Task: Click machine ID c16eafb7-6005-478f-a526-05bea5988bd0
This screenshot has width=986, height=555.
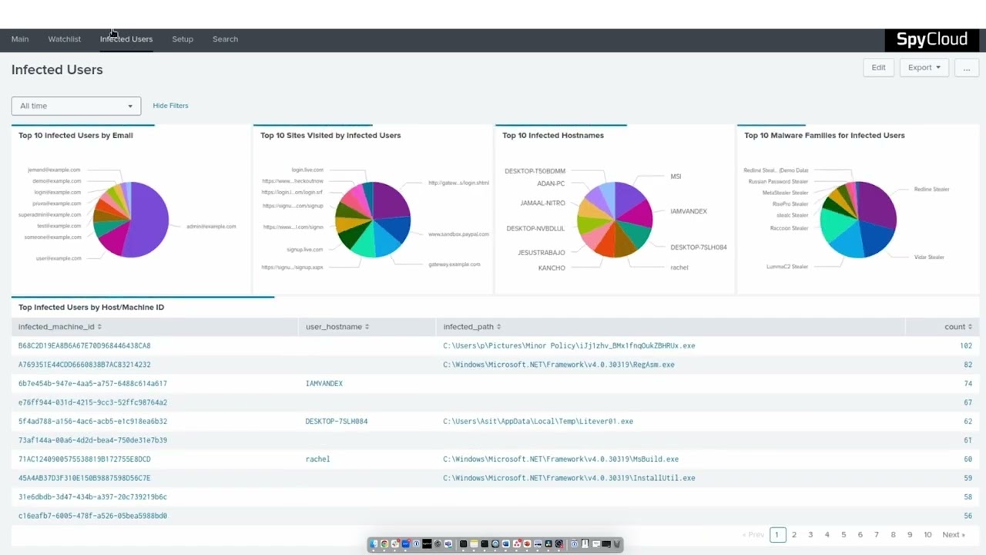Action: pos(92,516)
